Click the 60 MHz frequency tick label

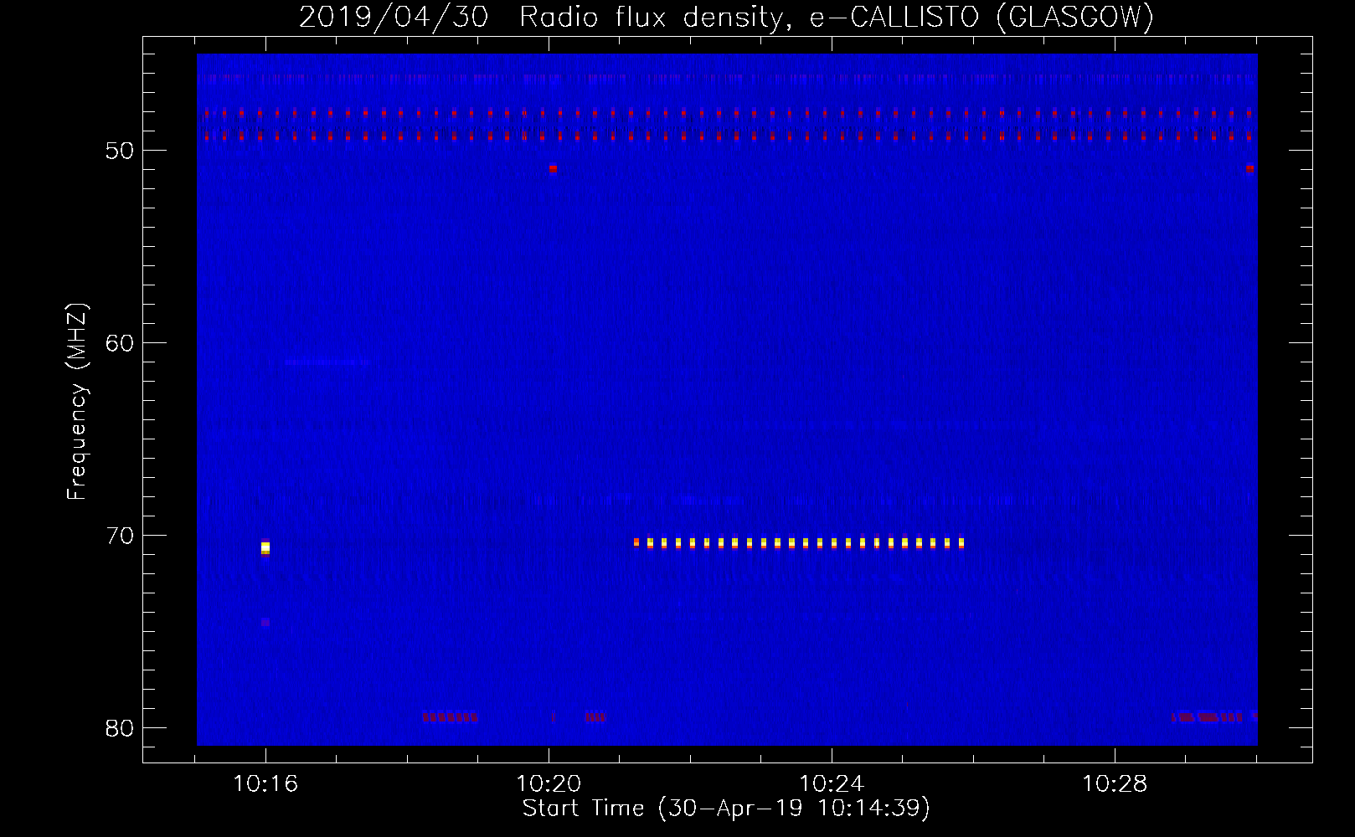[x=120, y=343]
